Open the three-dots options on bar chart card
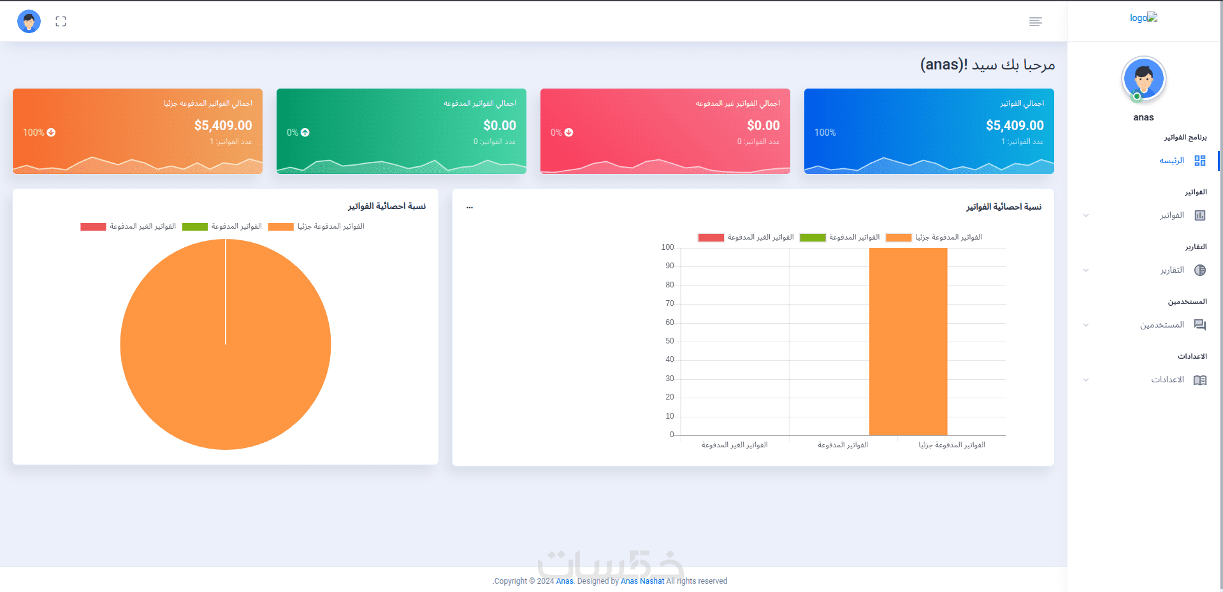The height and width of the screenshot is (592, 1223). click(470, 206)
